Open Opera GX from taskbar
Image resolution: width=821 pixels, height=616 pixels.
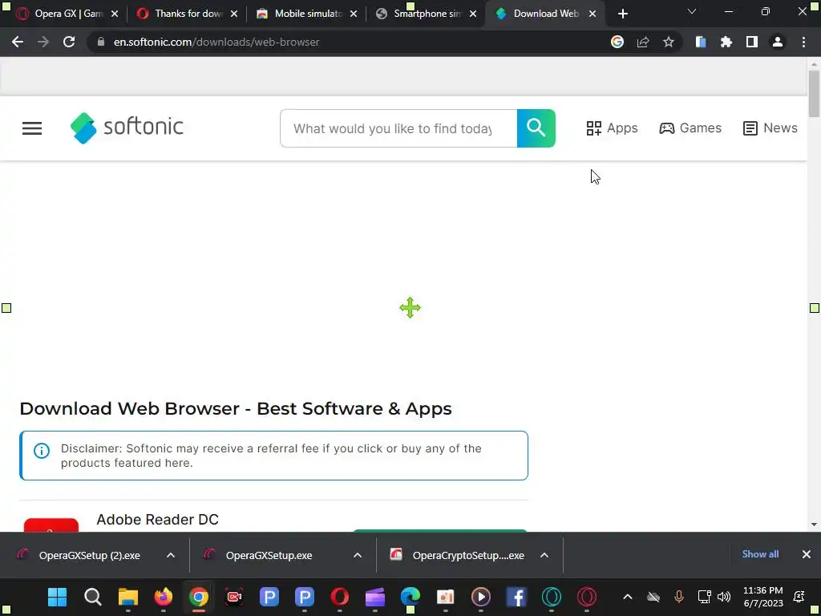point(587,597)
